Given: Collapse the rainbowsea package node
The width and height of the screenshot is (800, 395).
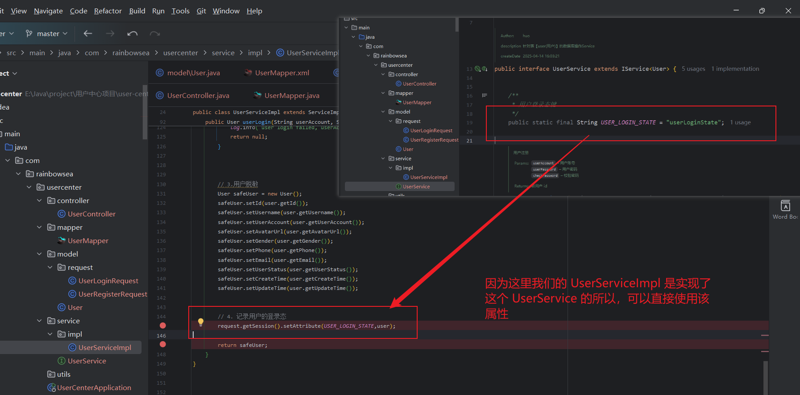Looking at the screenshot, I should tap(18, 174).
